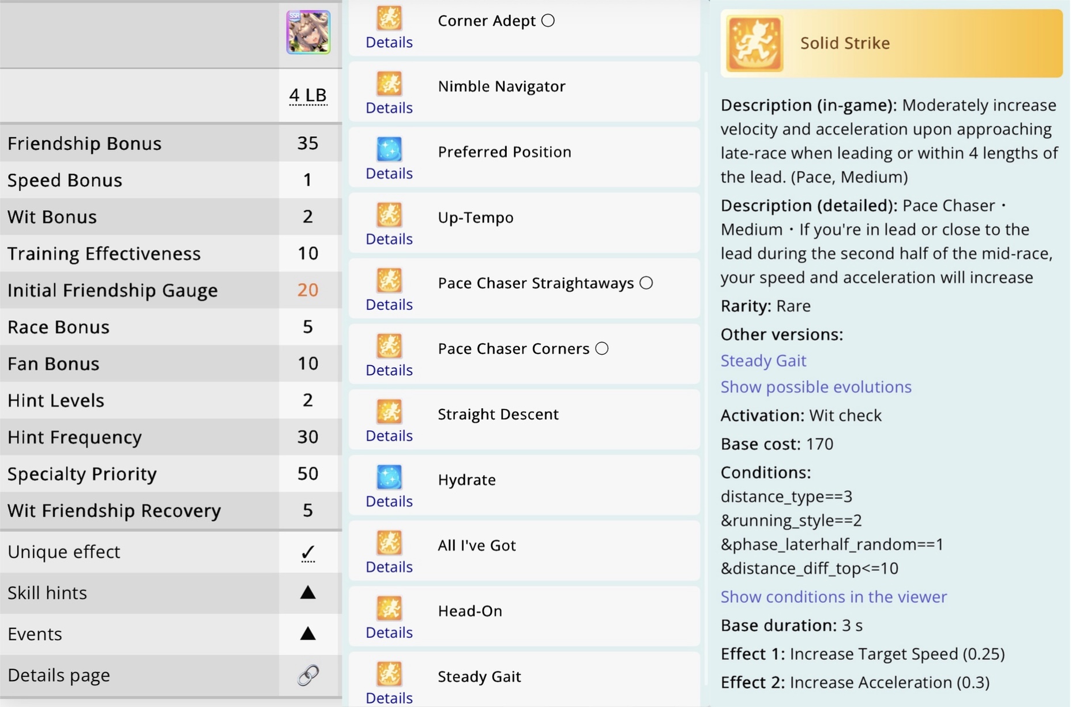Screen dimensions: 1076x707
Task: Open Details for Head-On
Action: coord(389,633)
